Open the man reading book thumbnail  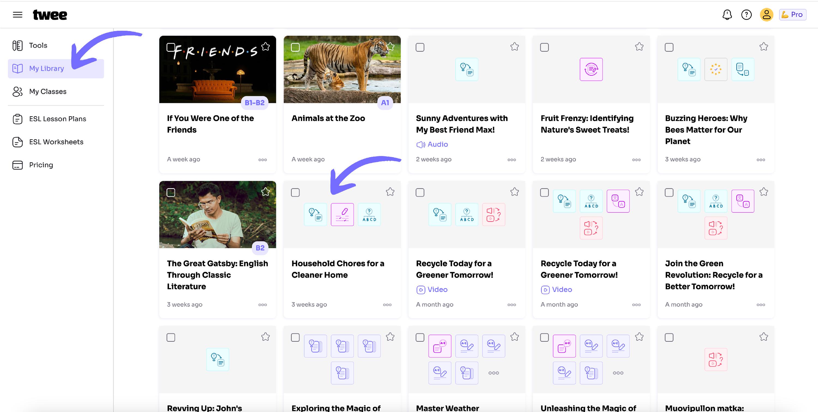point(218,215)
